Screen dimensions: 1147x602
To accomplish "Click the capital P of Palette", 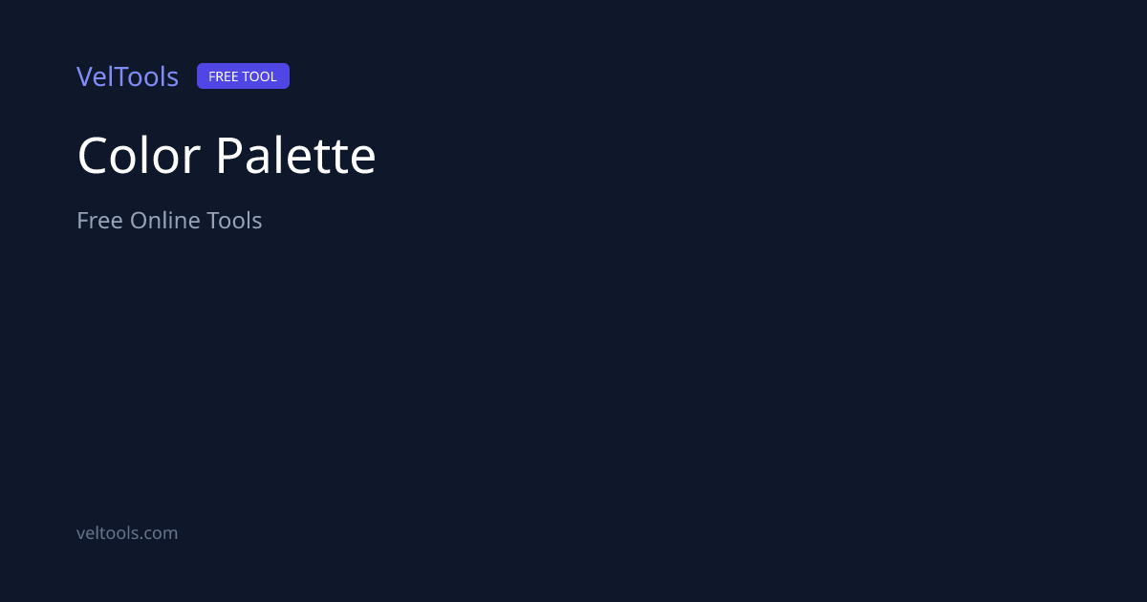I will point(228,156).
